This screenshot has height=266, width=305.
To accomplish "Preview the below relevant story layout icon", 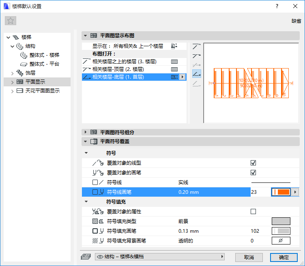I will [x=196, y=84].
